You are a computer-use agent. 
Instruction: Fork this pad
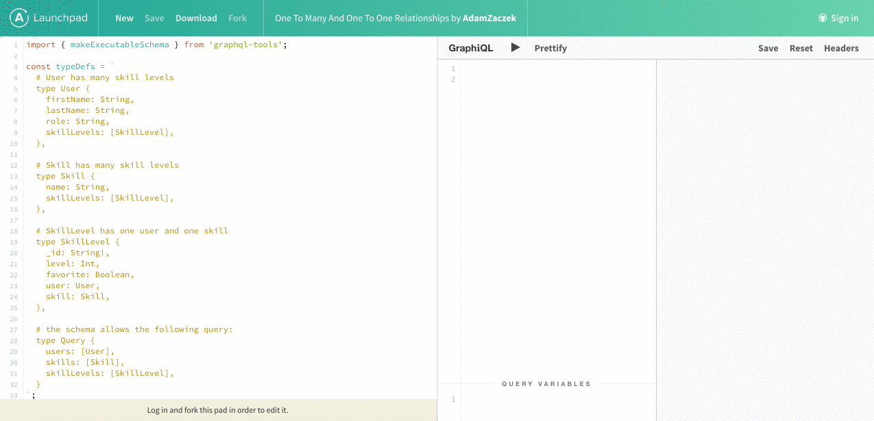click(x=237, y=18)
